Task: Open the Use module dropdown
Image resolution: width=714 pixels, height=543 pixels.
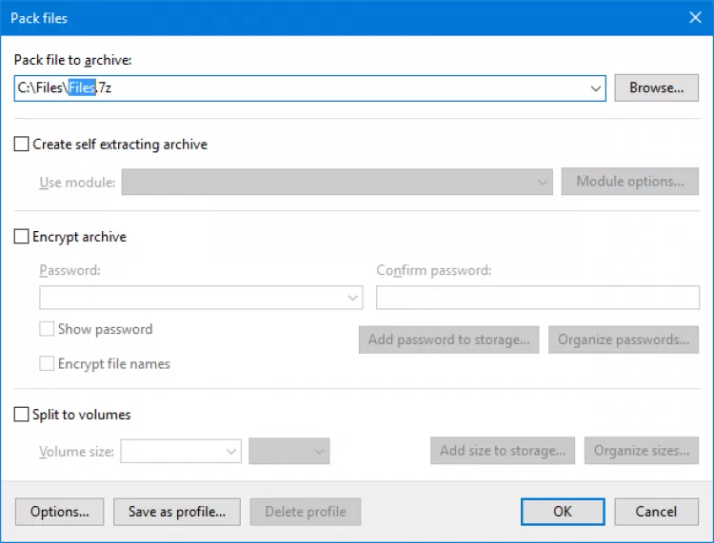Action: click(543, 182)
